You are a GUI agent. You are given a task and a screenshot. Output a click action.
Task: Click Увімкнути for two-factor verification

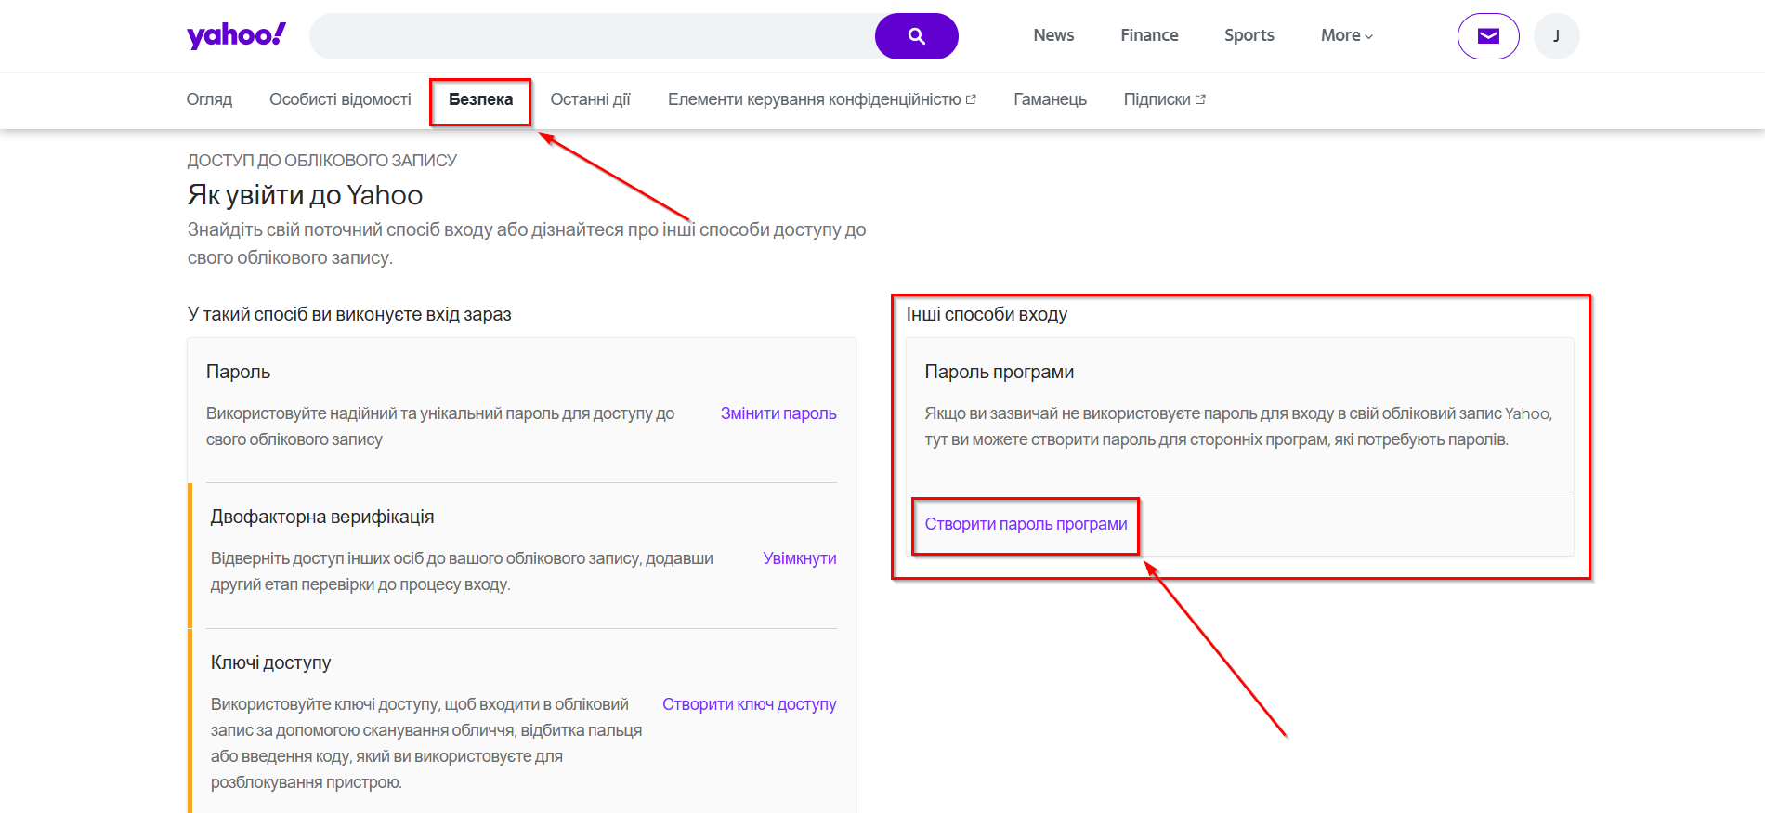coord(799,558)
